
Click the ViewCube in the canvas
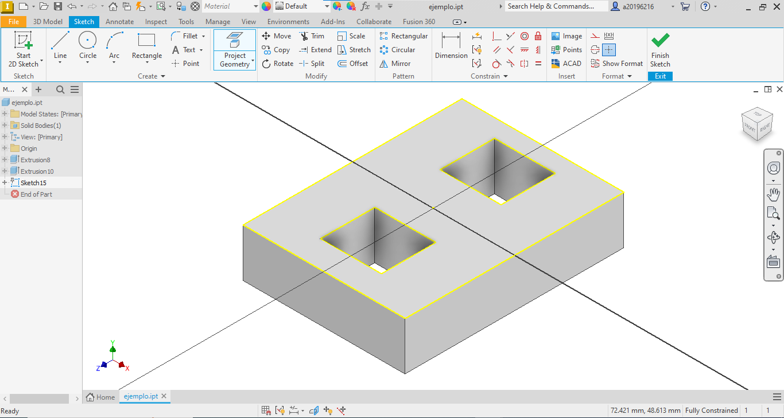click(757, 123)
